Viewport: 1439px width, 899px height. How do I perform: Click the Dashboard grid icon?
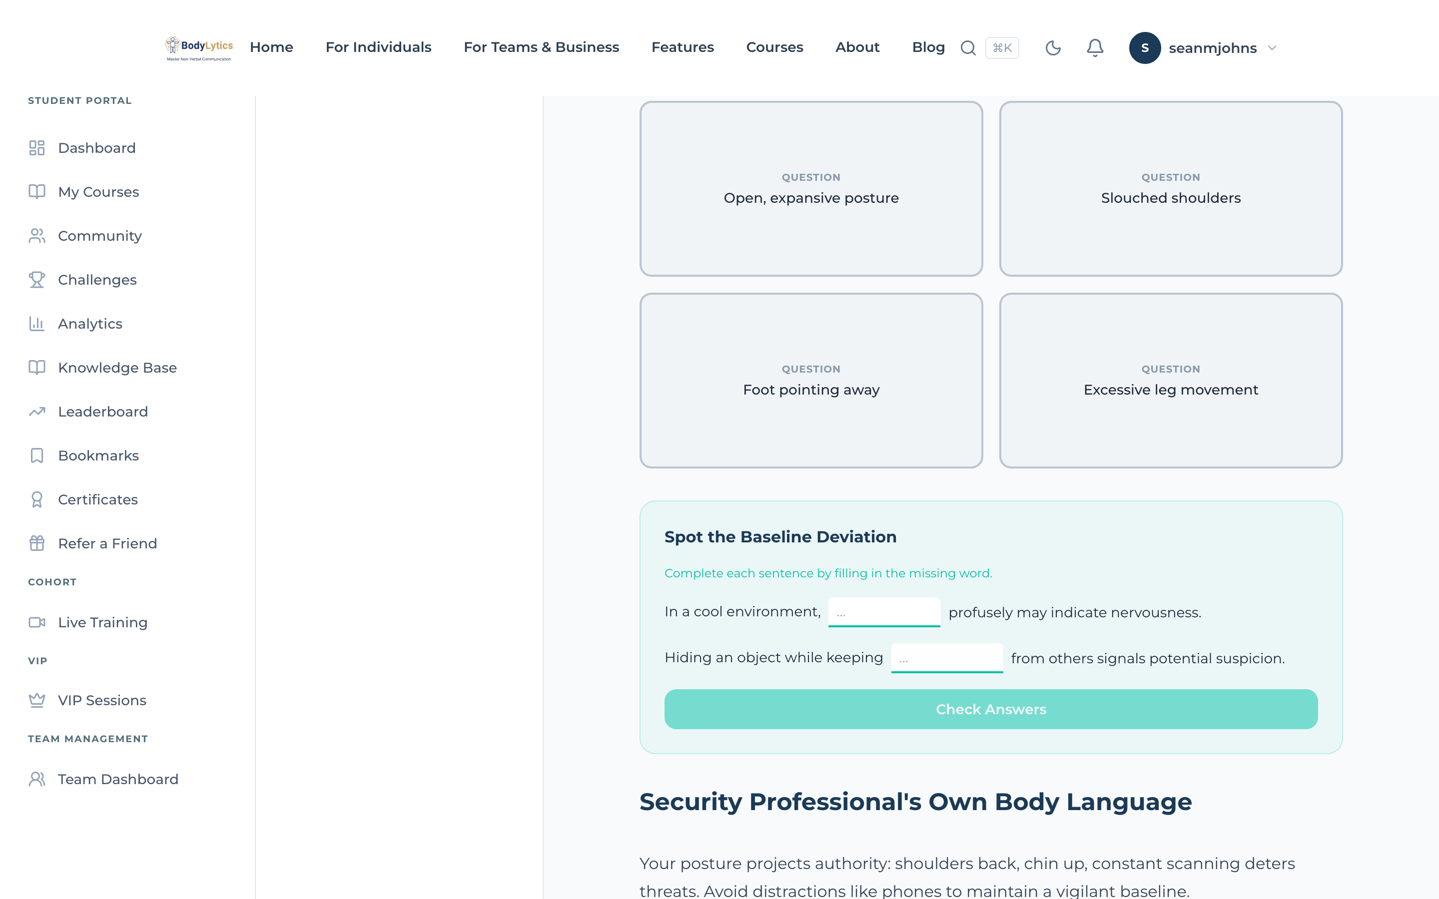coord(37,148)
